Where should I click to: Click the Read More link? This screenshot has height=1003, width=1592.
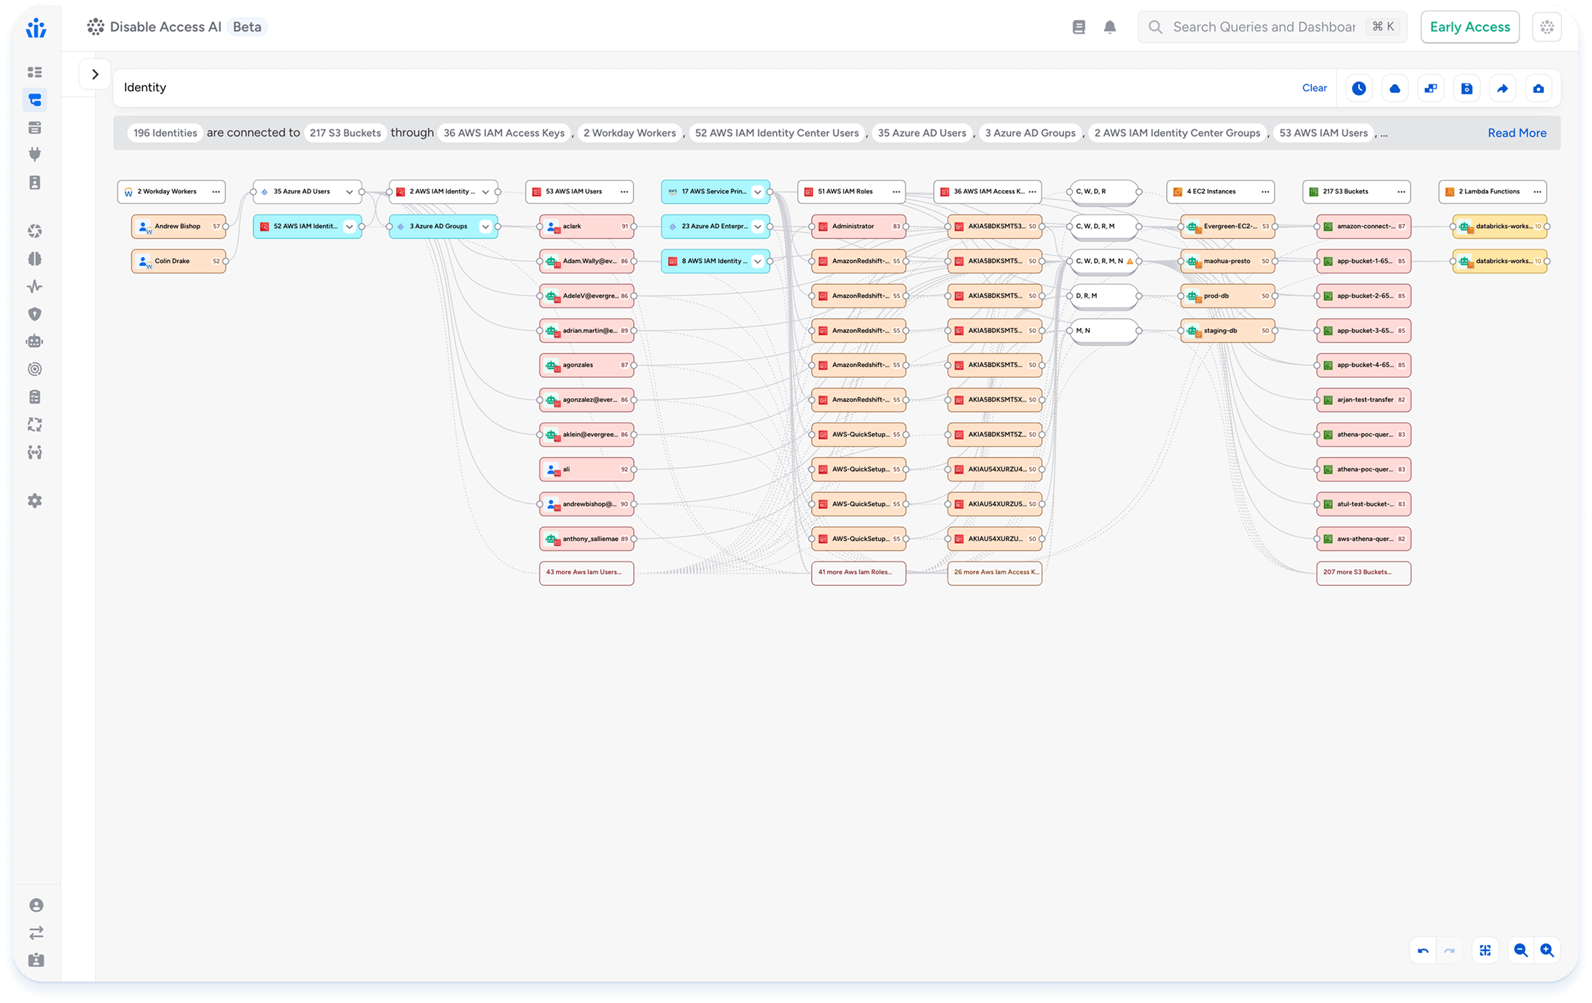click(x=1516, y=133)
